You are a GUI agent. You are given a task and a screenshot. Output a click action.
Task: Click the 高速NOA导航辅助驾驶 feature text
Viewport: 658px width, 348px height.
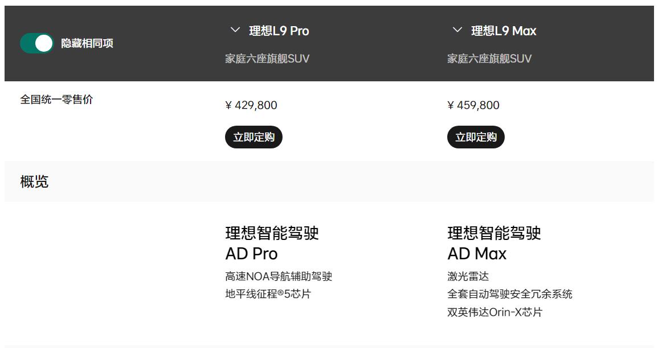tap(279, 276)
